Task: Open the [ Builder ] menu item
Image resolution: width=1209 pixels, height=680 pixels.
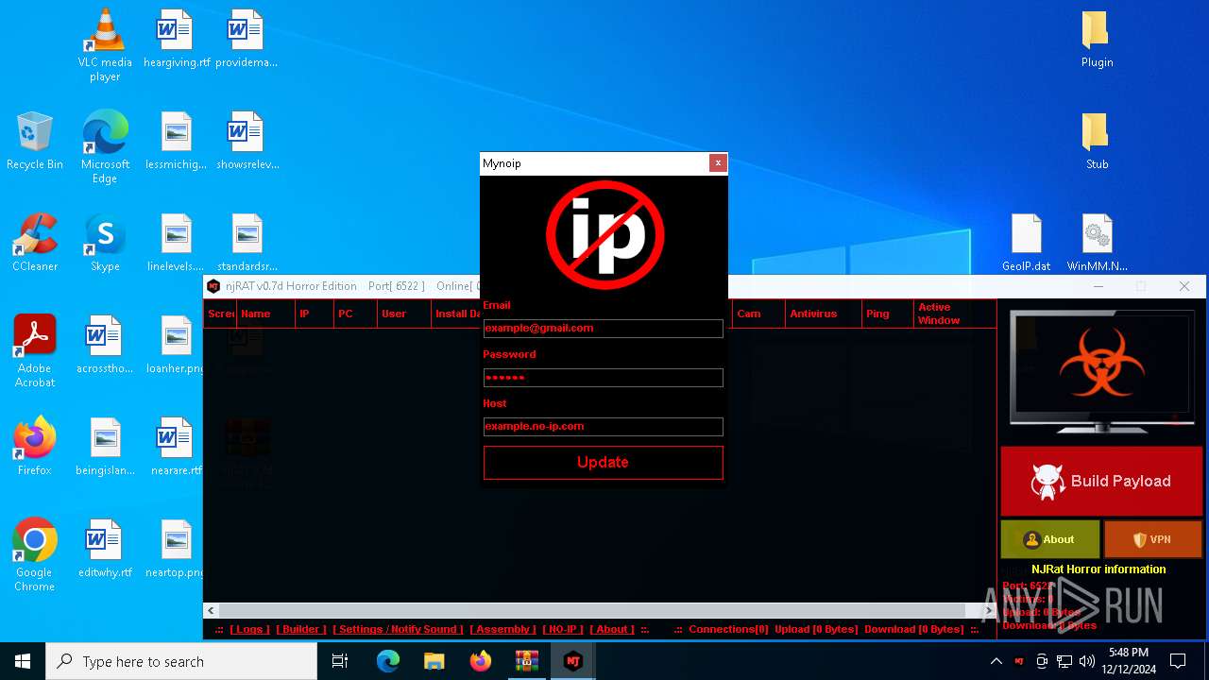Action: click(x=301, y=629)
